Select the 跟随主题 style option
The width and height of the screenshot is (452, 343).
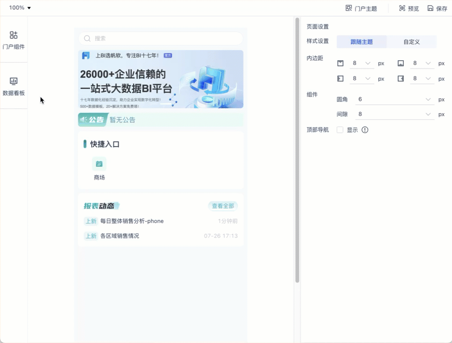[x=362, y=42]
